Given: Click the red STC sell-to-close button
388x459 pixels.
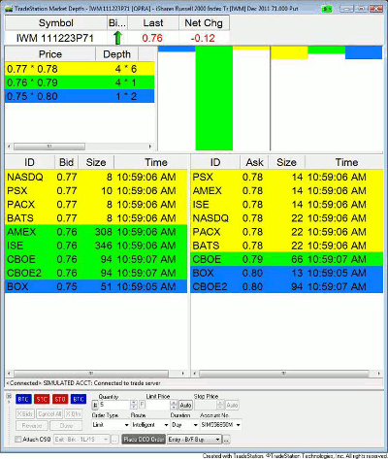Looking at the screenshot, I should click(42, 399).
